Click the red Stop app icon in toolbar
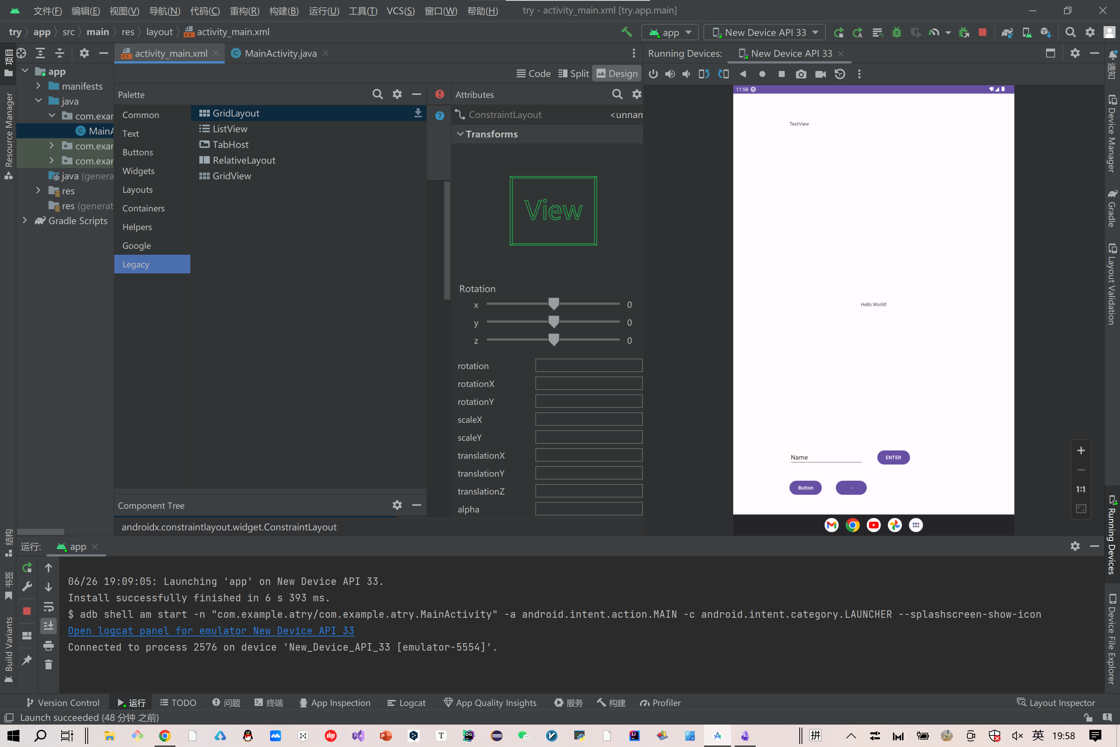 (x=982, y=32)
